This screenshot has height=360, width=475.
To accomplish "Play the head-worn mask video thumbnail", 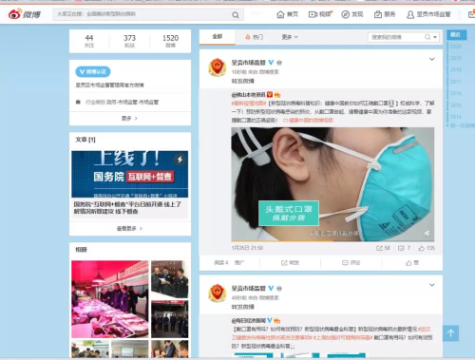I will [x=332, y=184].
